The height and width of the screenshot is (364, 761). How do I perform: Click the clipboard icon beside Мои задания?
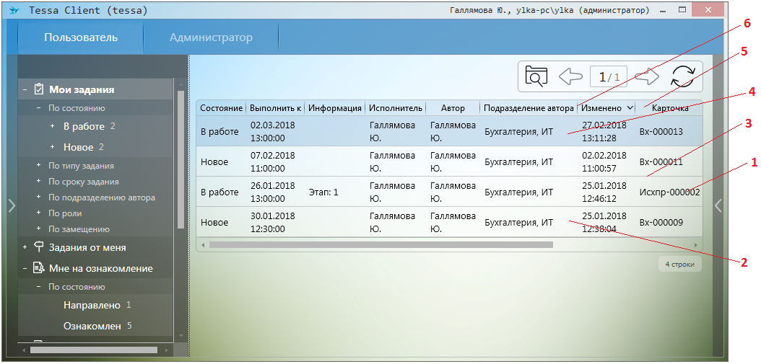click(39, 89)
